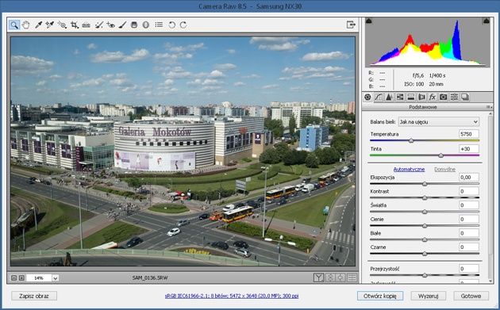The image size is (500, 310).
Task: Switch to the HSL / Grayscale tab
Action: tap(400, 98)
